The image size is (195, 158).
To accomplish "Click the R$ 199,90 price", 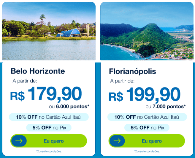I will [145, 95].
